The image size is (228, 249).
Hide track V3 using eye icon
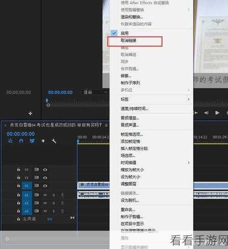point(45,170)
